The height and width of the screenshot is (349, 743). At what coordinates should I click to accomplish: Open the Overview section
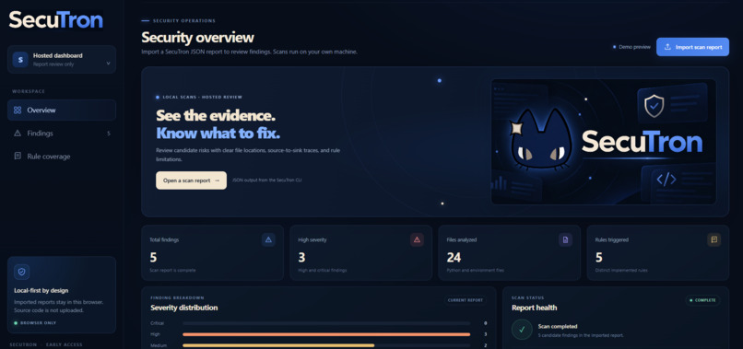[x=62, y=110]
